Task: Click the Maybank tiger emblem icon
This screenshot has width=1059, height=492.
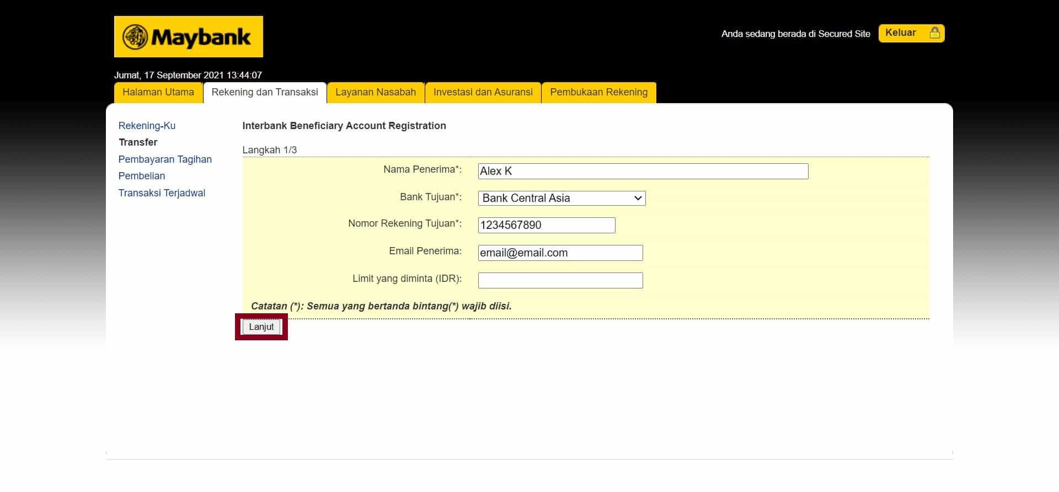Action: [x=135, y=37]
